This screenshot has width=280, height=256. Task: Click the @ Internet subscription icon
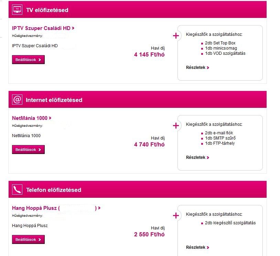point(17,100)
